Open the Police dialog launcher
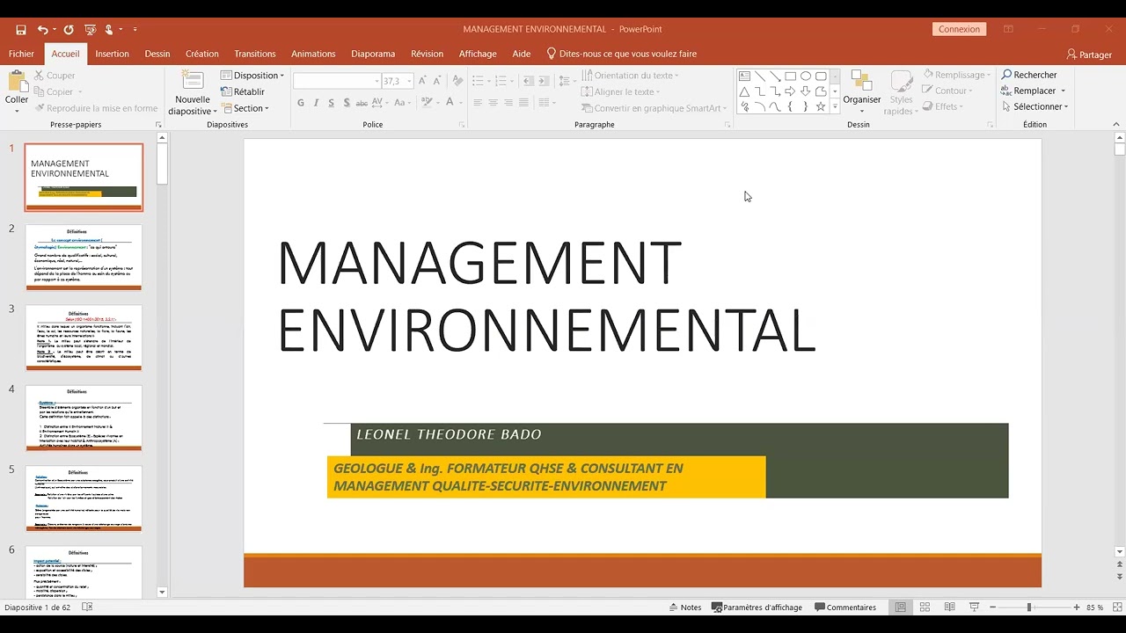Viewport: 1126px width, 633px height. (x=462, y=125)
